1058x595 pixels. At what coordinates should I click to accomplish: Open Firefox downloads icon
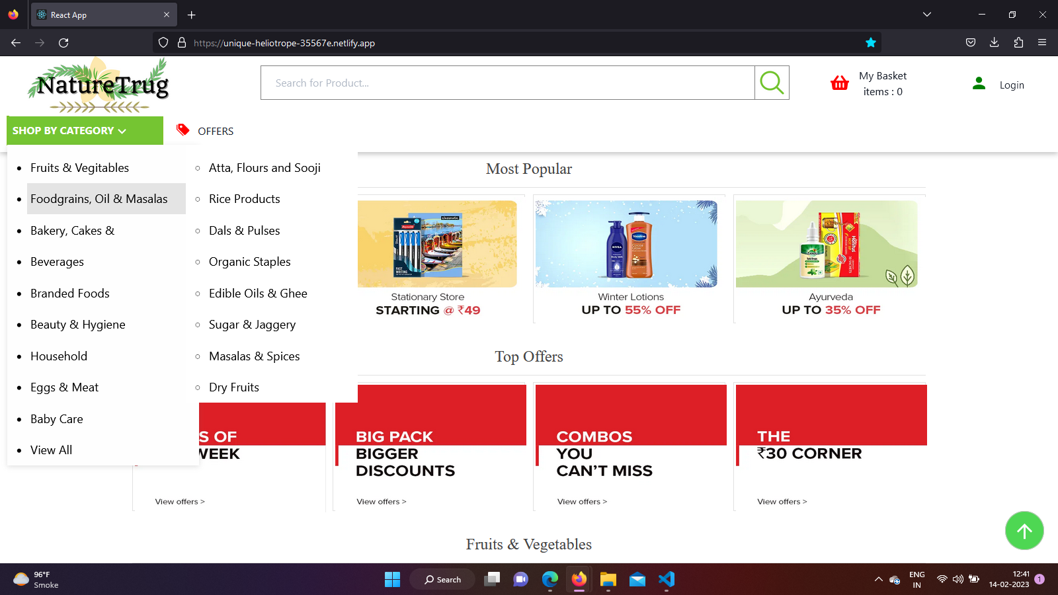[994, 43]
